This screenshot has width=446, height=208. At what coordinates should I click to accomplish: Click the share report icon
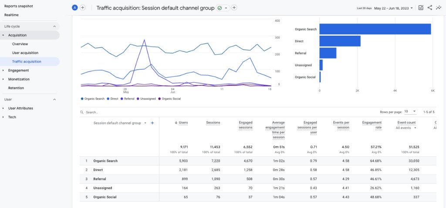pos(430,8)
